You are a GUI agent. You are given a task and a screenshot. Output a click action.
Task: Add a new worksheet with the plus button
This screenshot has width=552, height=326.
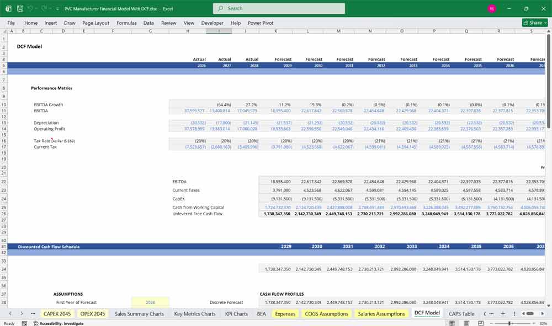pos(503,313)
